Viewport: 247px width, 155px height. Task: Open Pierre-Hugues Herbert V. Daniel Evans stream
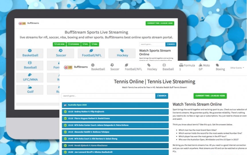pos(115,118)
